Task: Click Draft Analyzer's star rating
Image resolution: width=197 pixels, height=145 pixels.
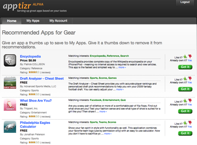Action: (34, 94)
